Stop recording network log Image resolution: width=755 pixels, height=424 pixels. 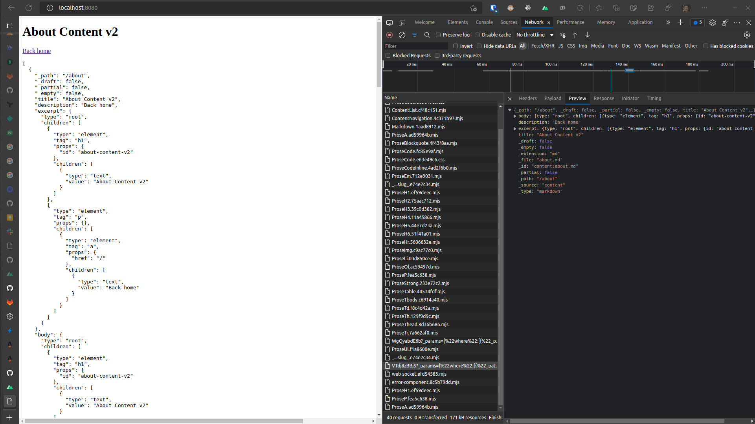(x=389, y=35)
